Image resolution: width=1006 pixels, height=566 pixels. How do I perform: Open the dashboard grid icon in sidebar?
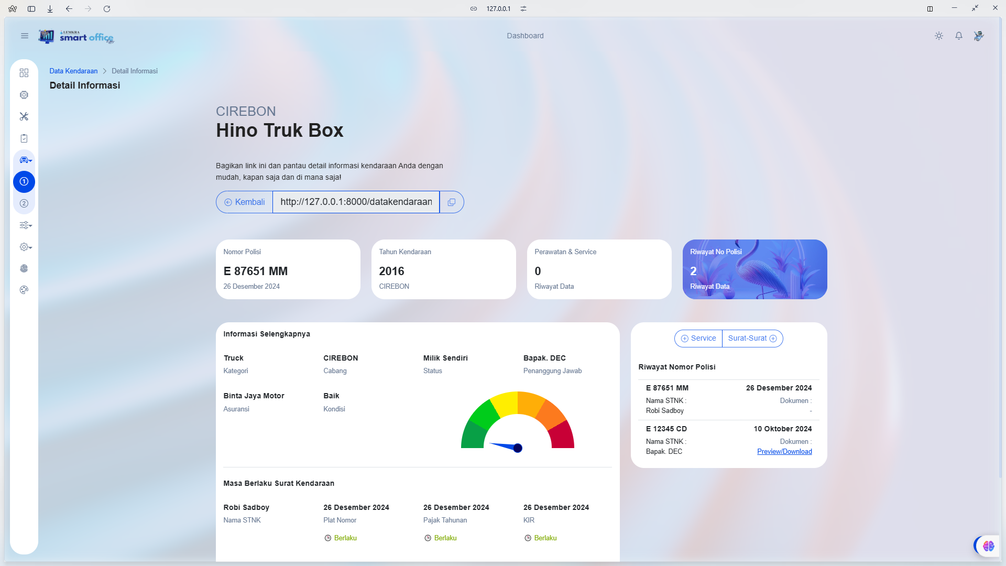click(24, 73)
